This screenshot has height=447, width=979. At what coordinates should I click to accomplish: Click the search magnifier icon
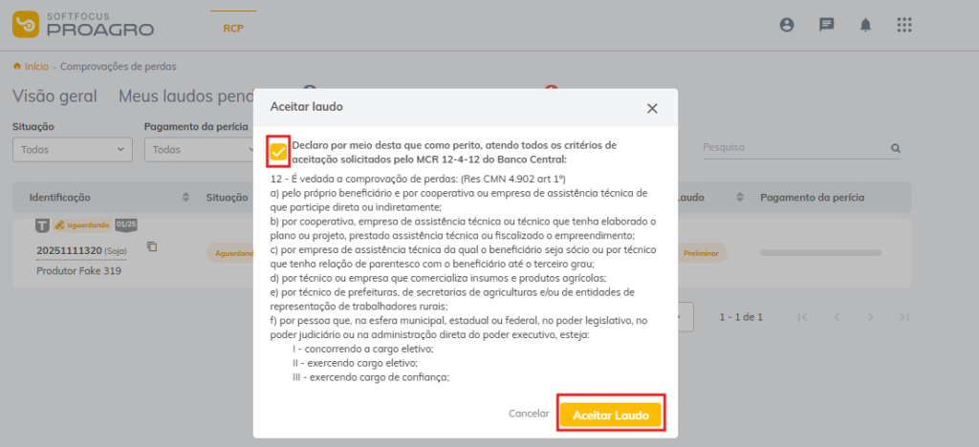pyautogui.click(x=896, y=148)
